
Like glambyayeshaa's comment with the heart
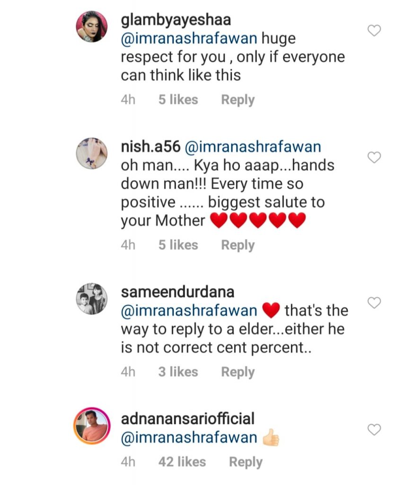tap(374, 31)
